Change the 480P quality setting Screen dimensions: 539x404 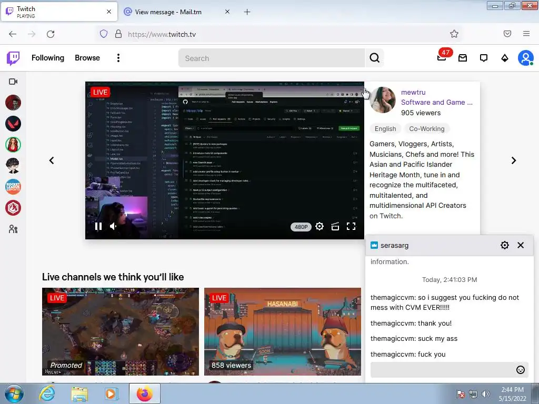pyautogui.click(x=301, y=227)
